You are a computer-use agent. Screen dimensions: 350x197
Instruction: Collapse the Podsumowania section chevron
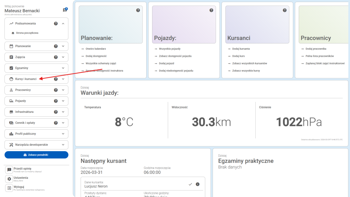click(x=63, y=24)
